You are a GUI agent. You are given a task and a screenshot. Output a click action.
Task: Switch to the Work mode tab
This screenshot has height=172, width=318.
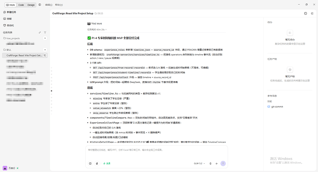tap(10, 5)
